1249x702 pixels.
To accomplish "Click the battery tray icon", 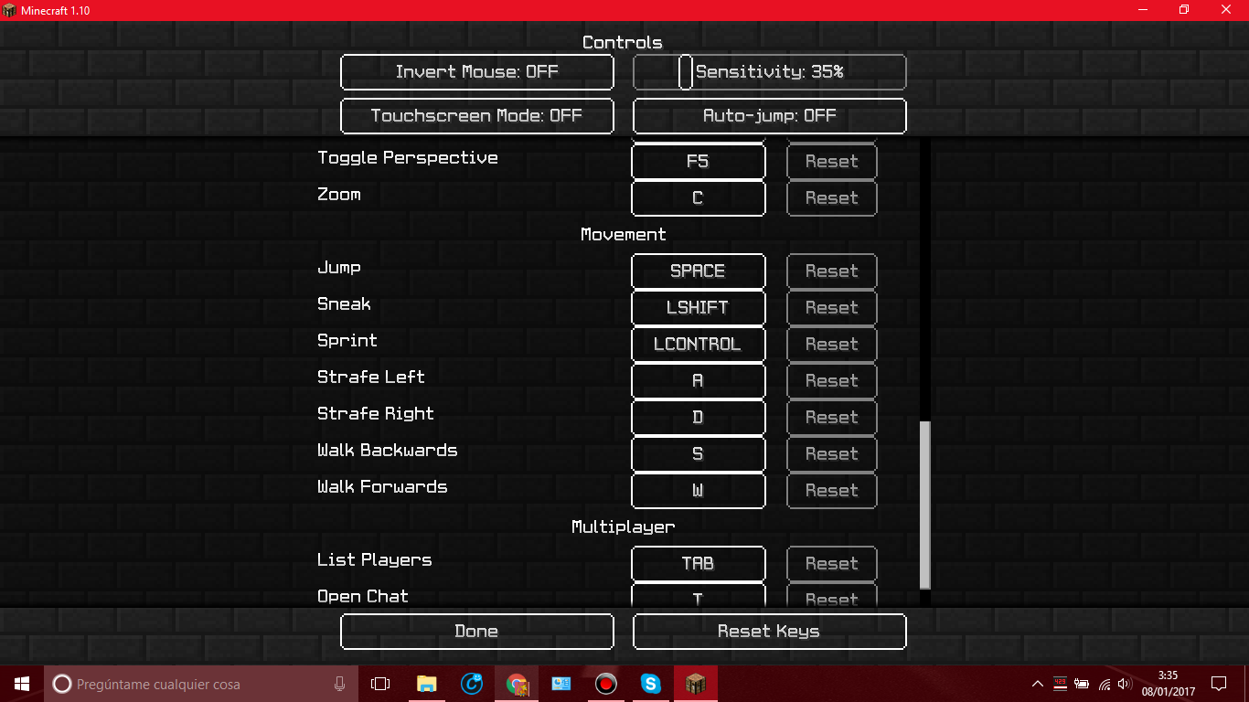I will (x=1082, y=684).
